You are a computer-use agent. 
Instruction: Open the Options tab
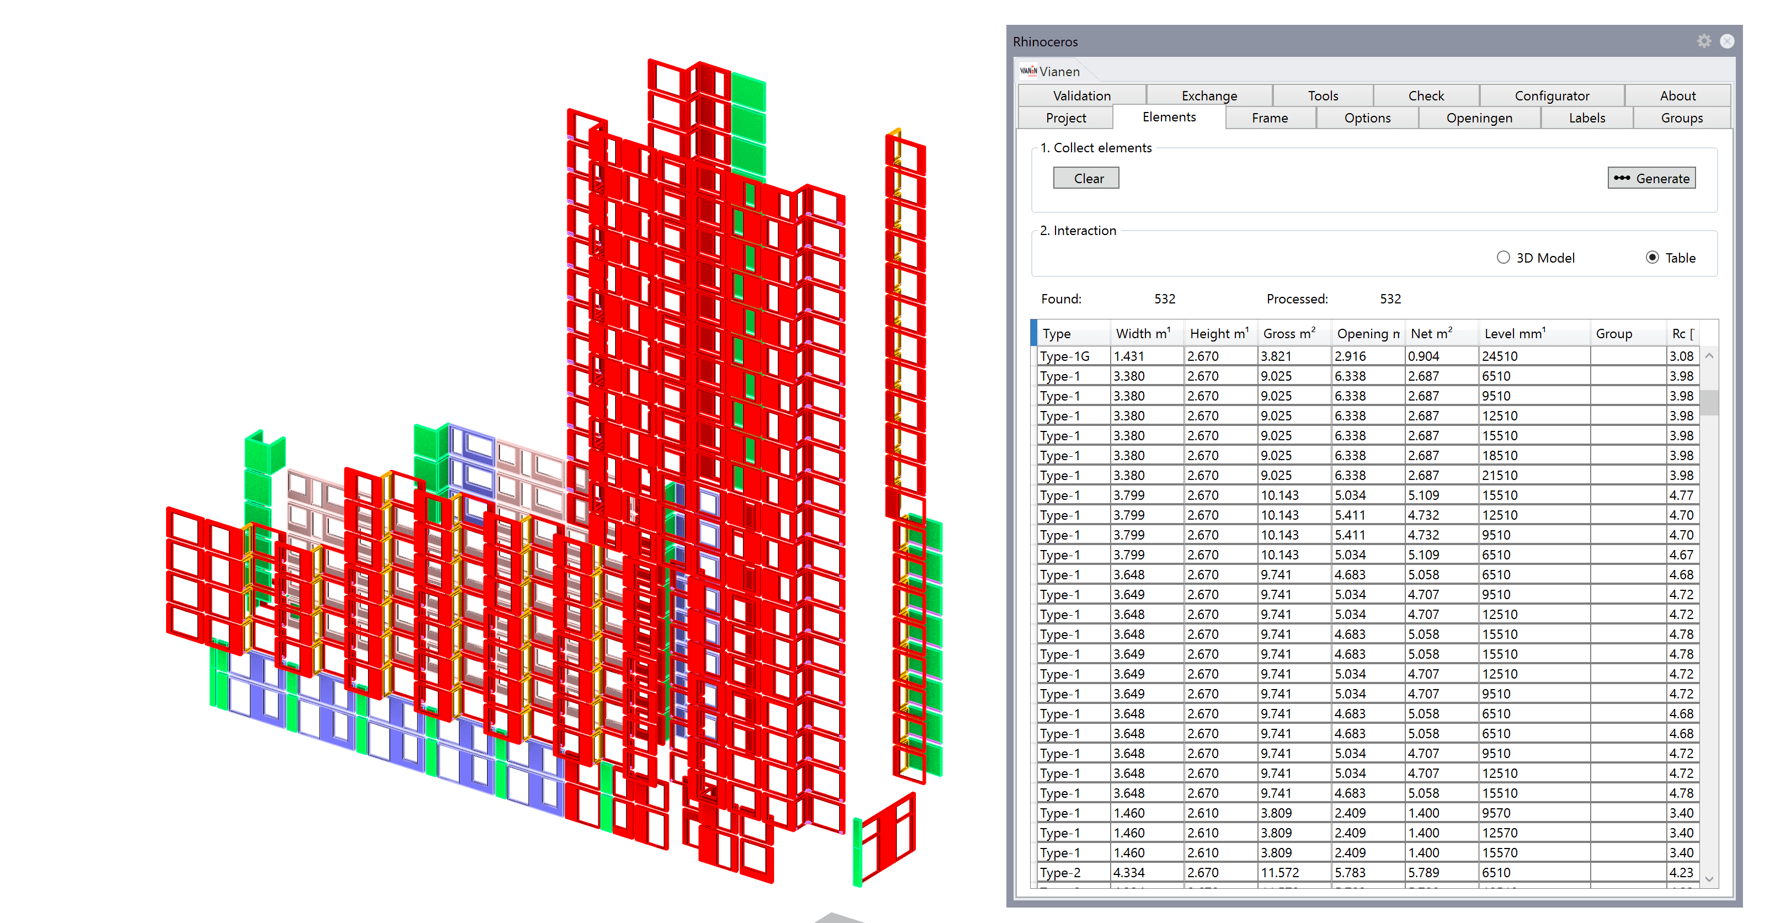pyautogui.click(x=1367, y=118)
